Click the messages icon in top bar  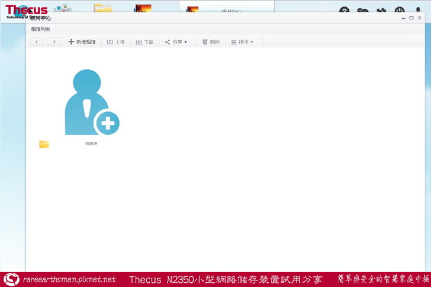point(363,11)
